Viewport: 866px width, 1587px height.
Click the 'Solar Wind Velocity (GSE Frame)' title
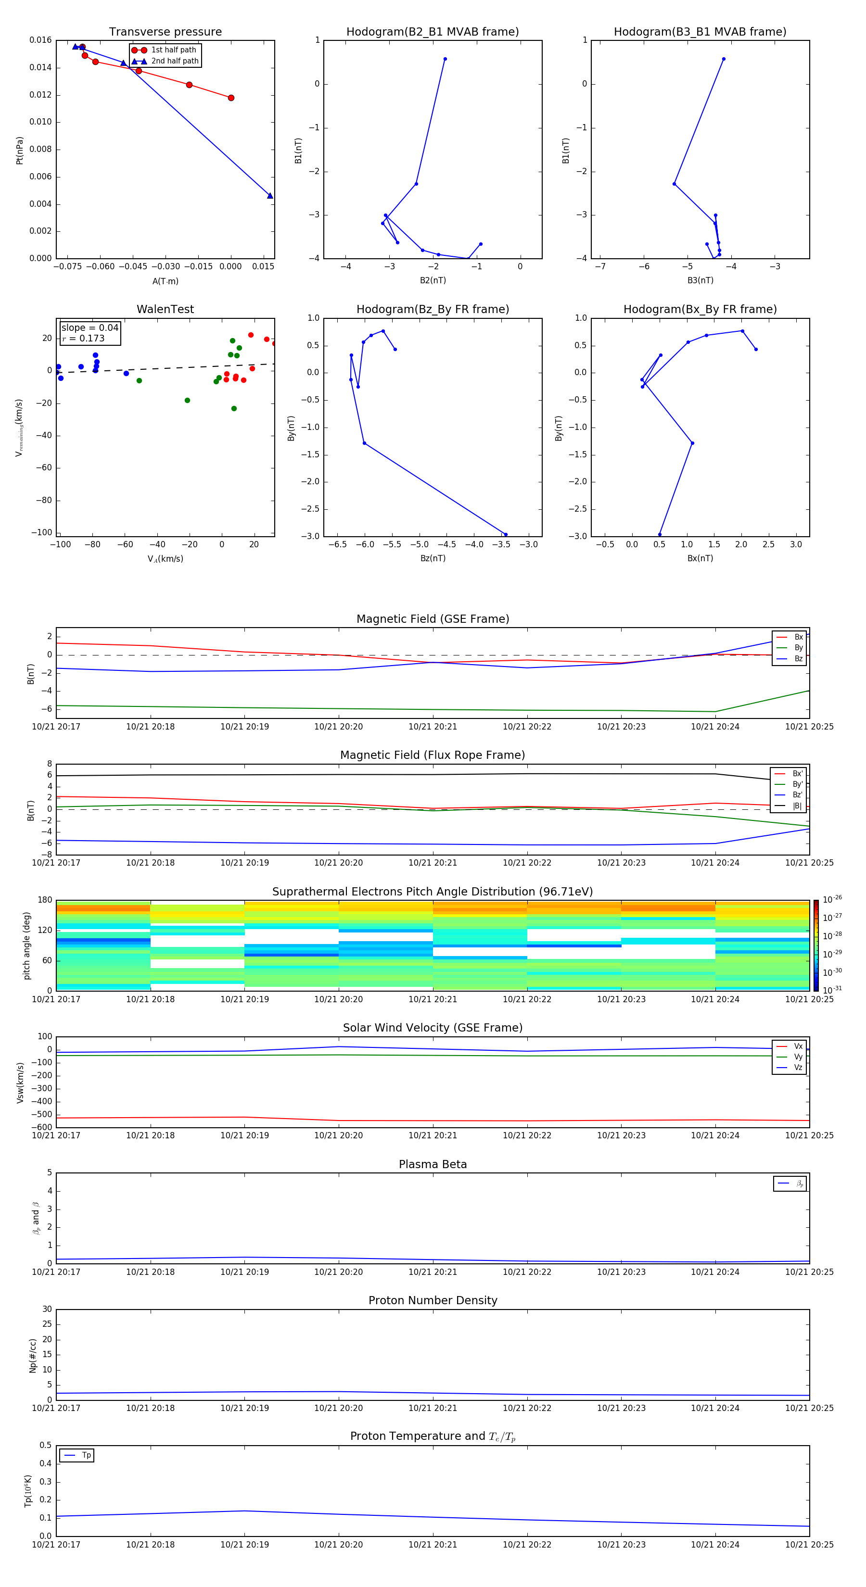point(433,1028)
